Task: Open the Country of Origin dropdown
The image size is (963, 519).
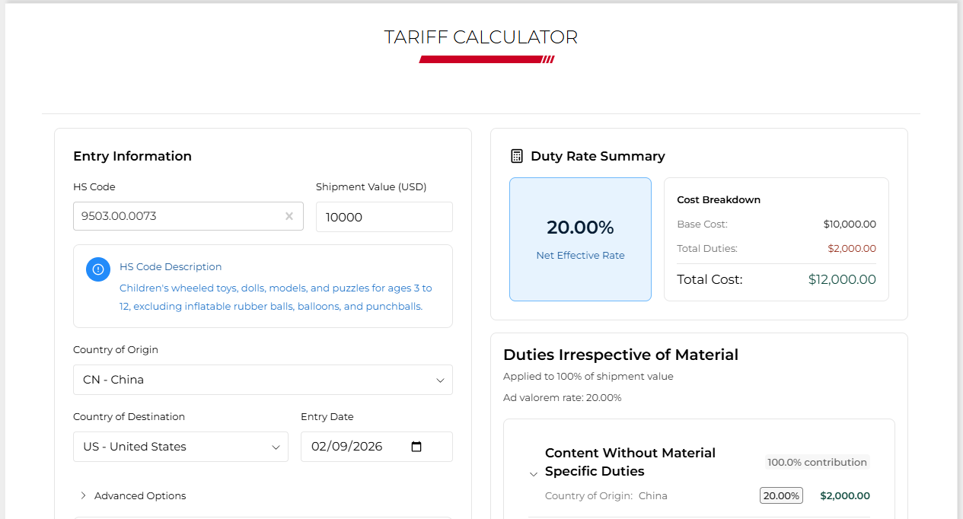Action: [263, 380]
